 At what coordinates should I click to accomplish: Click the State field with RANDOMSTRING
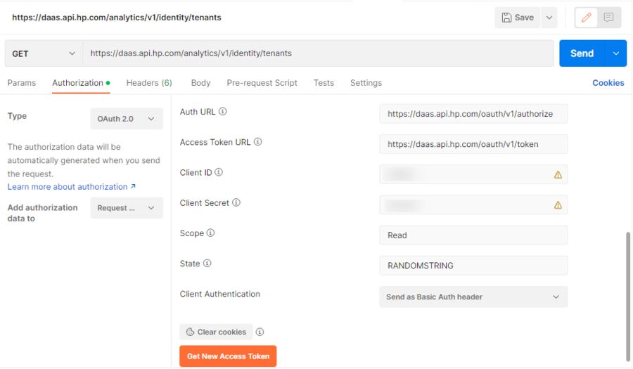pos(473,266)
